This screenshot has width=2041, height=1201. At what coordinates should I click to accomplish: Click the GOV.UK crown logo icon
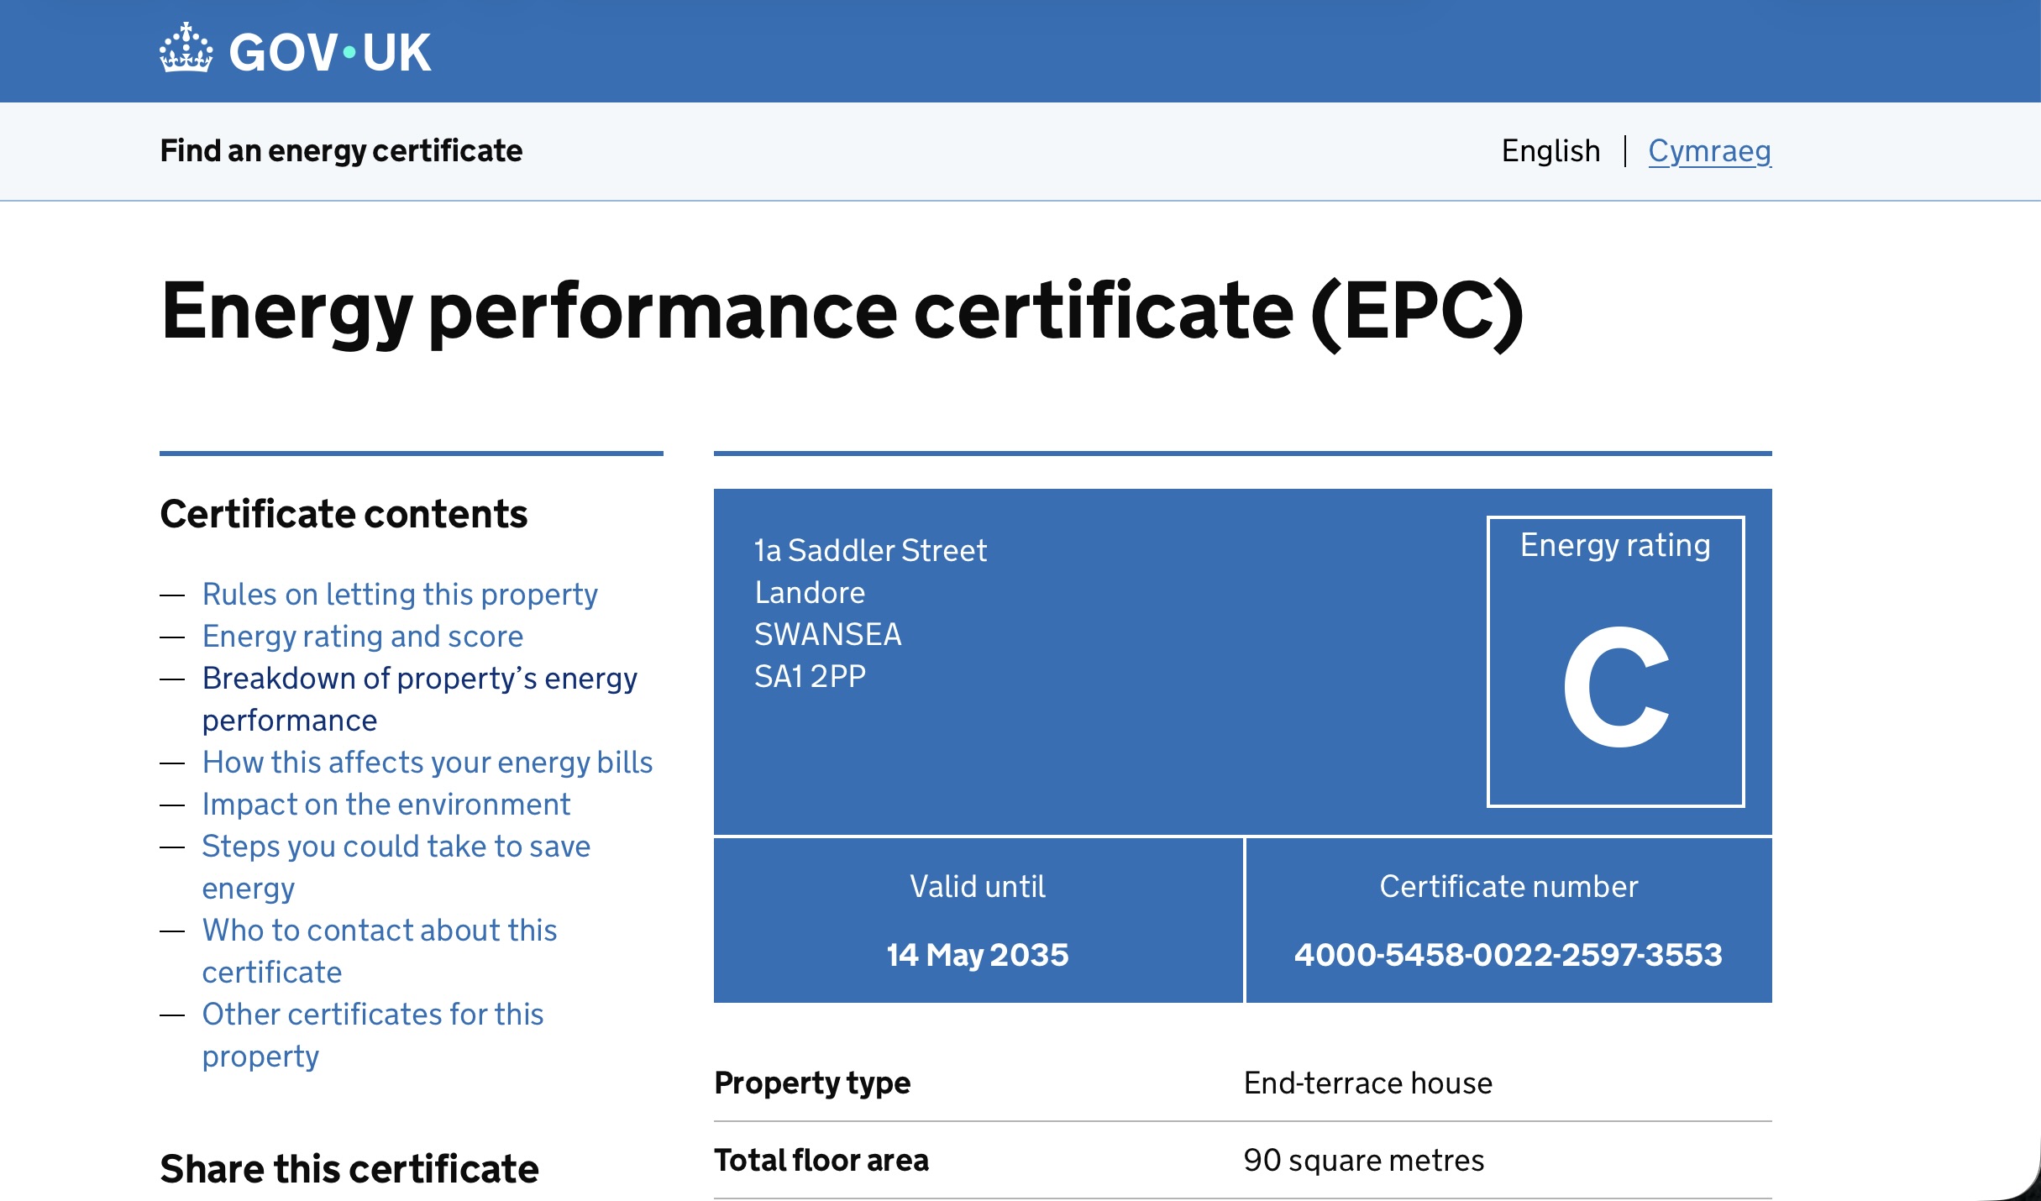click(x=186, y=49)
